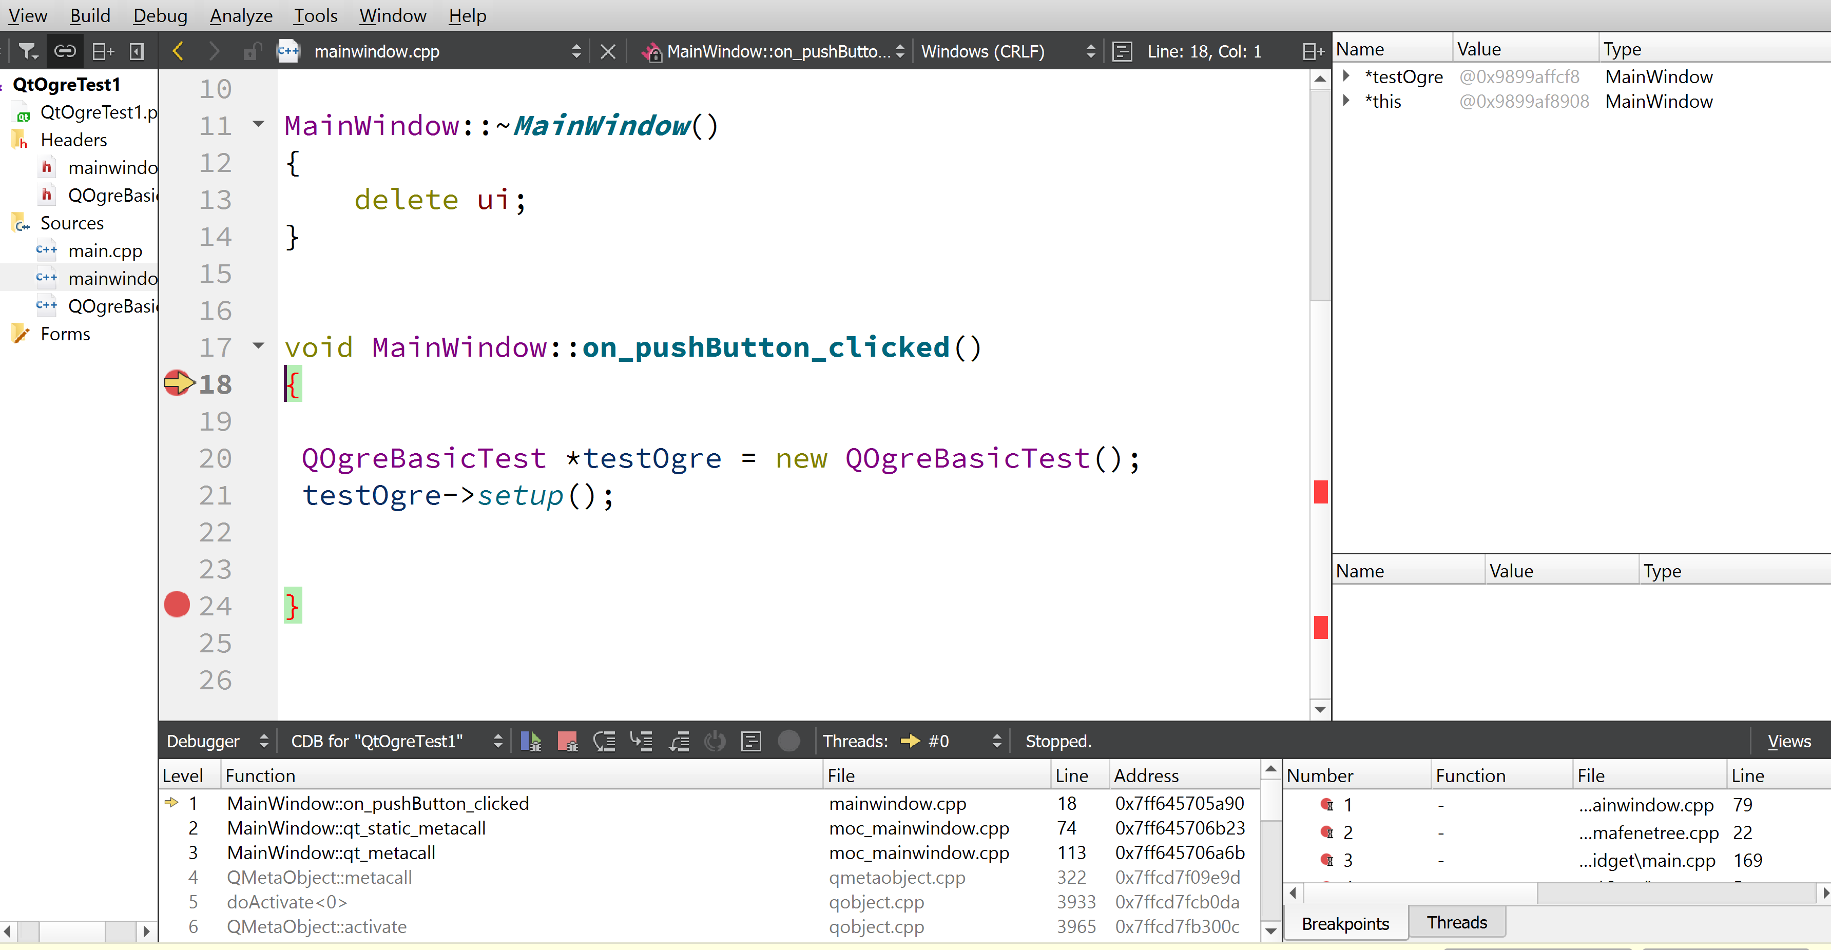The height and width of the screenshot is (950, 1831).
Task: Select CDB for QtOgreTest1 engine dropdown
Action: coord(396,741)
